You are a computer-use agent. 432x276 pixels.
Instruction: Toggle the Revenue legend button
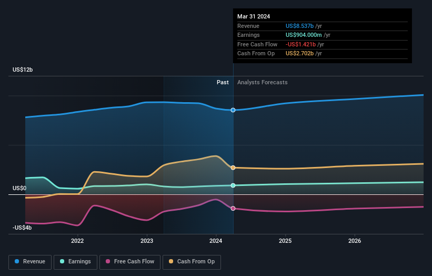30,262
